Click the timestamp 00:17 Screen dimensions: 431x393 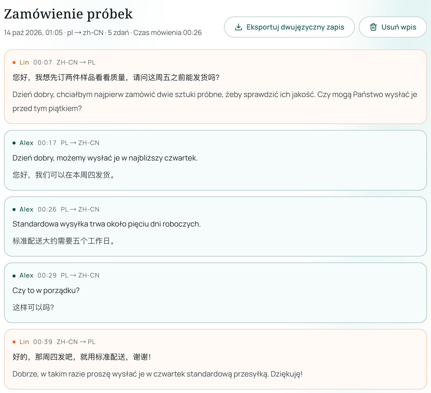pos(47,143)
